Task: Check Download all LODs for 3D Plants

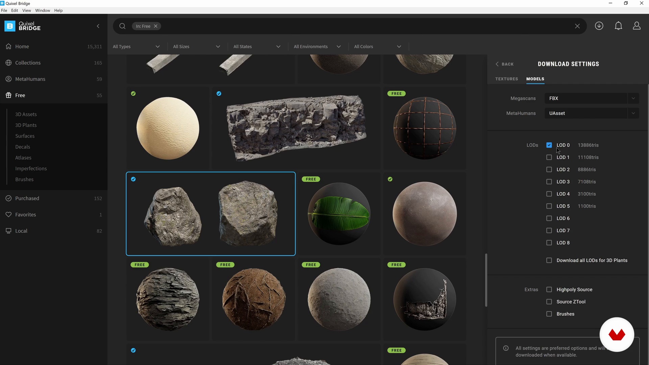Action: coord(549,260)
